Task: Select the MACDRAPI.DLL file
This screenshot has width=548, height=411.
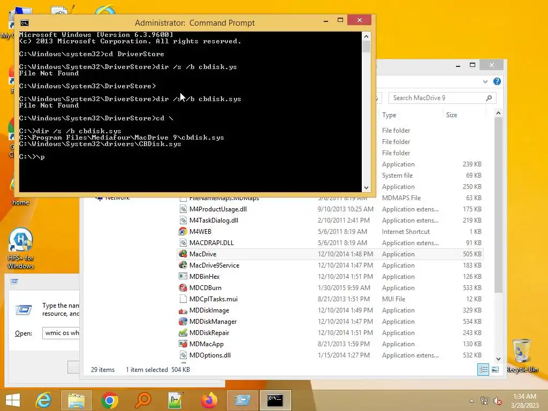Action: click(x=330, y=242)
